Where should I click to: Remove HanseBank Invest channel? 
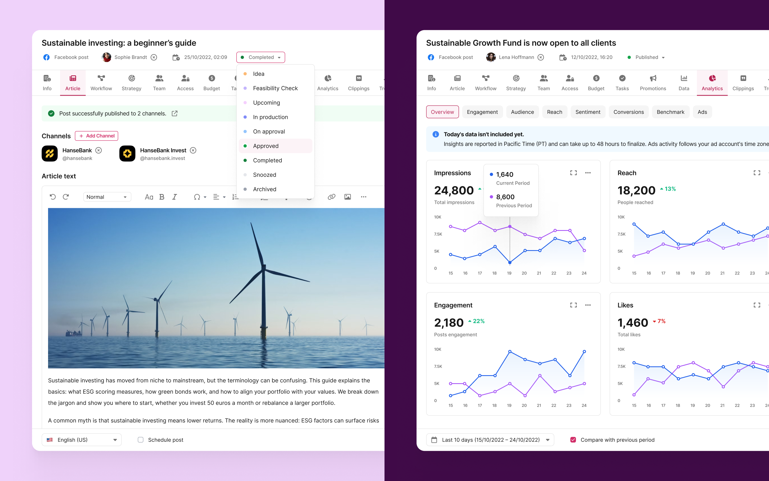[193, 150]
